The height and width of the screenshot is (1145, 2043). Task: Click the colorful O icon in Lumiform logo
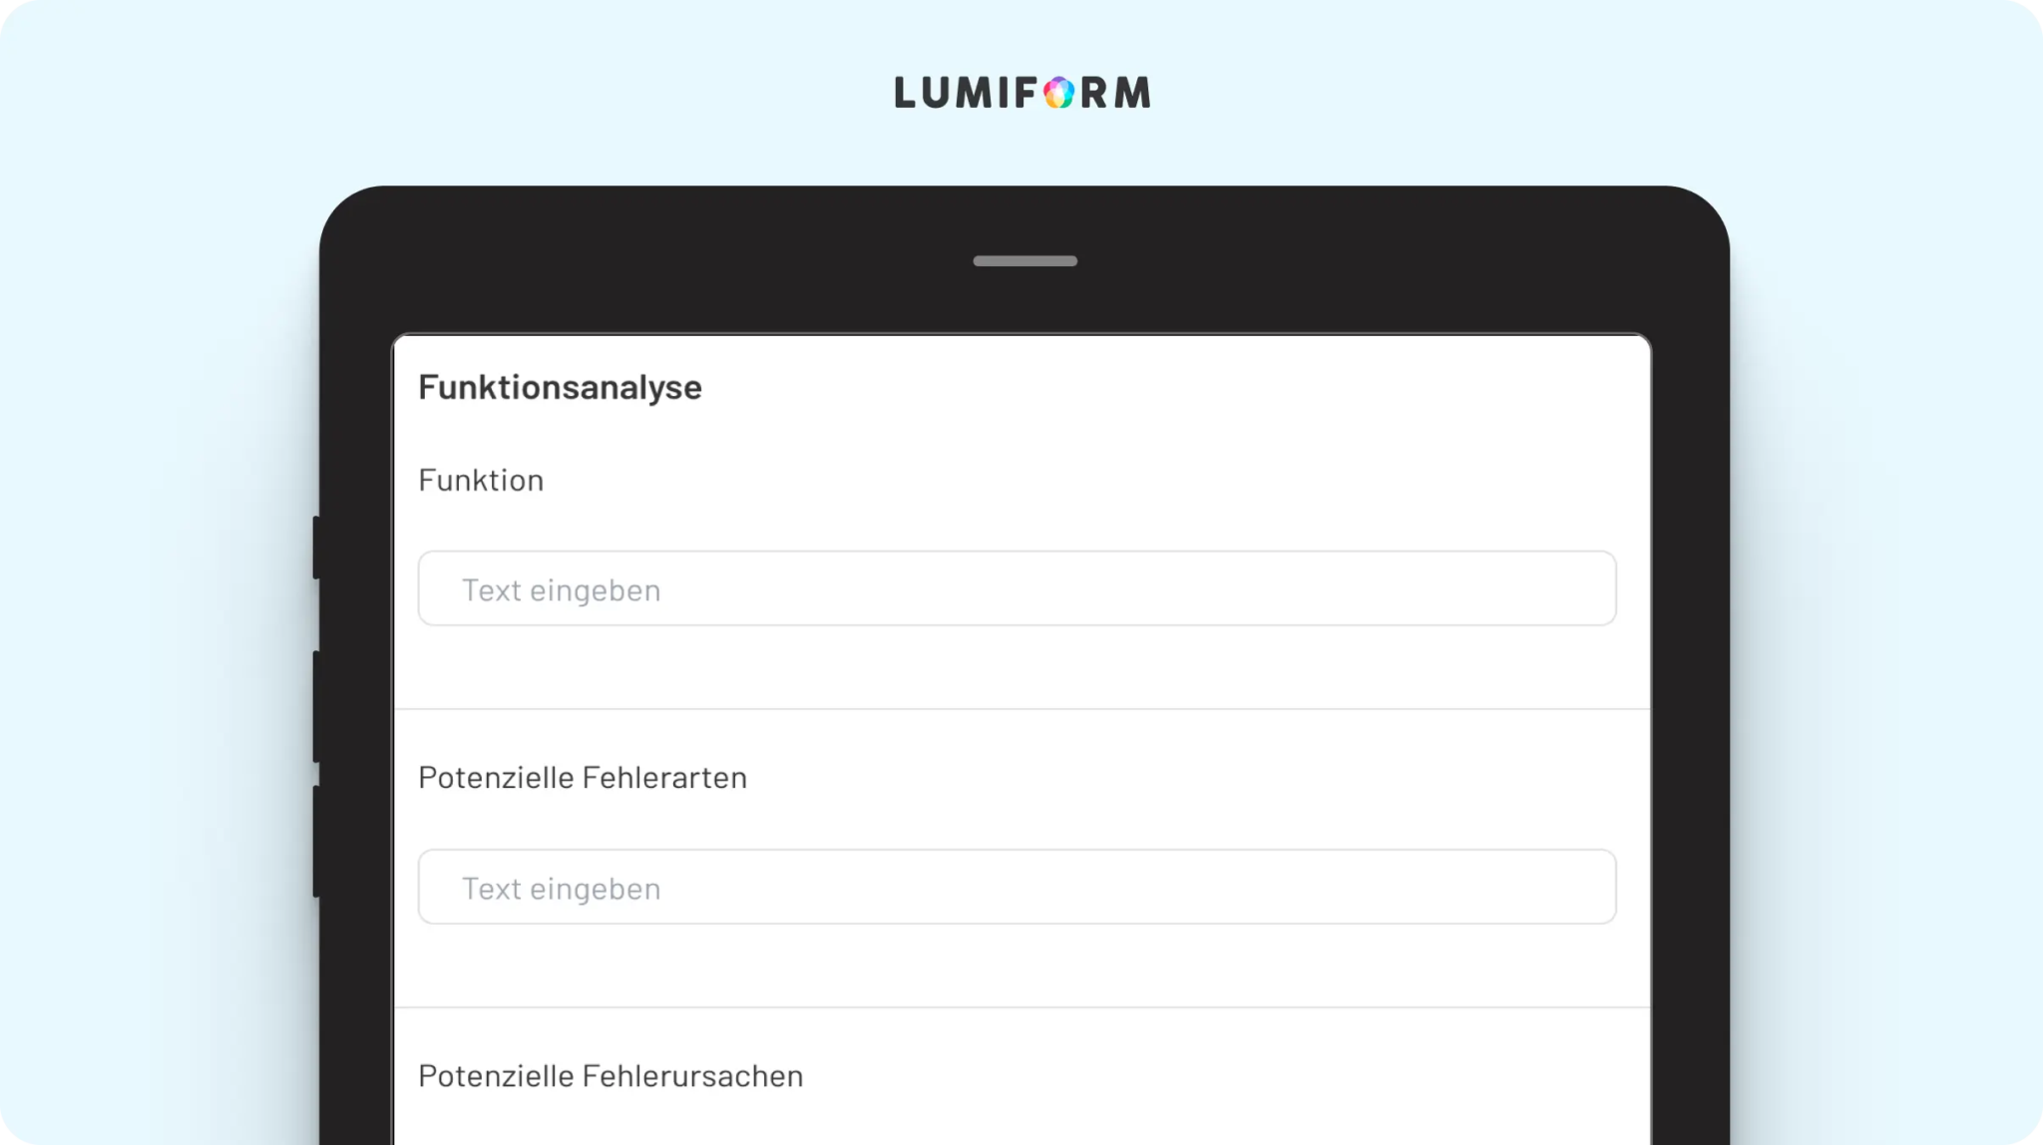[x=1058, y=93]
